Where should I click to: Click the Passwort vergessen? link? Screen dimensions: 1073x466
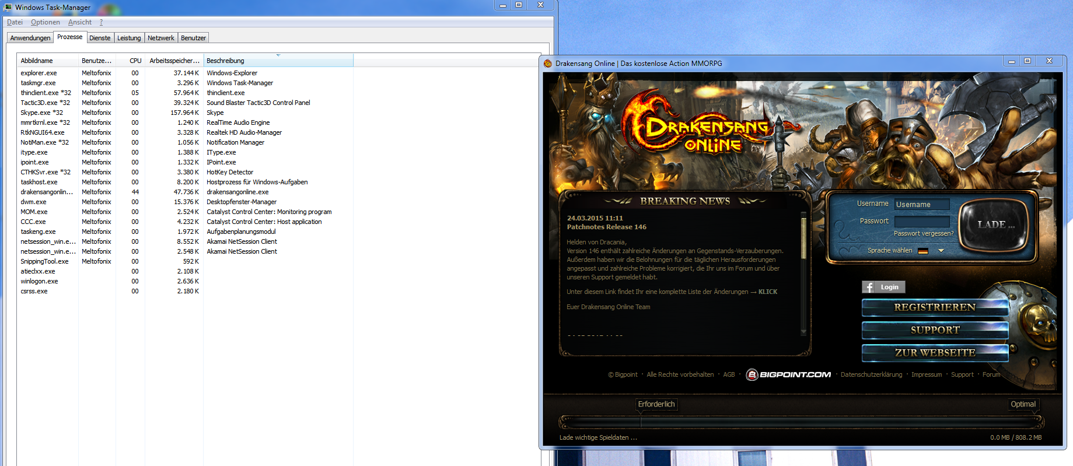(923, 233)
